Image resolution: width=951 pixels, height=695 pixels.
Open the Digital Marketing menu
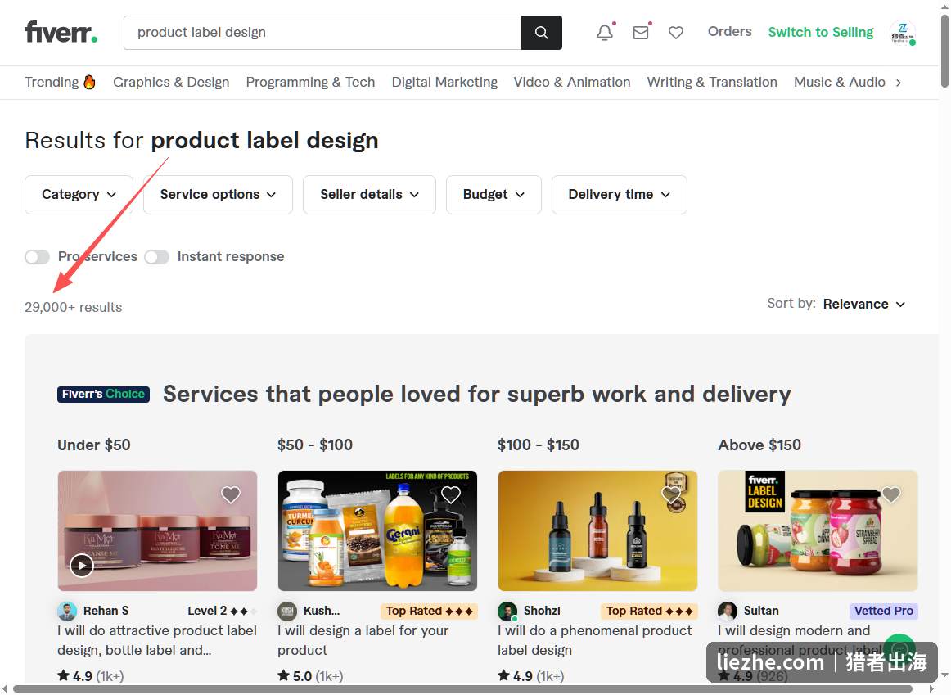444,83
